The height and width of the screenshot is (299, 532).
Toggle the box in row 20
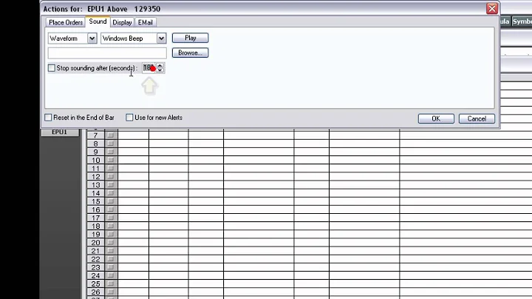111,242
